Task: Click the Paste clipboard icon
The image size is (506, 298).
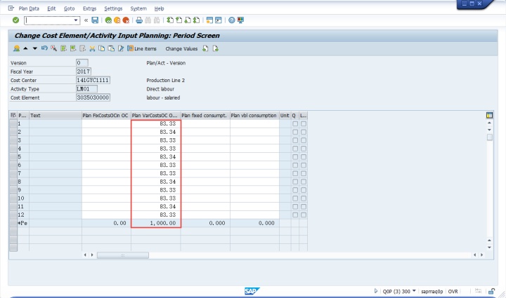Action: [x=111, y=48]
